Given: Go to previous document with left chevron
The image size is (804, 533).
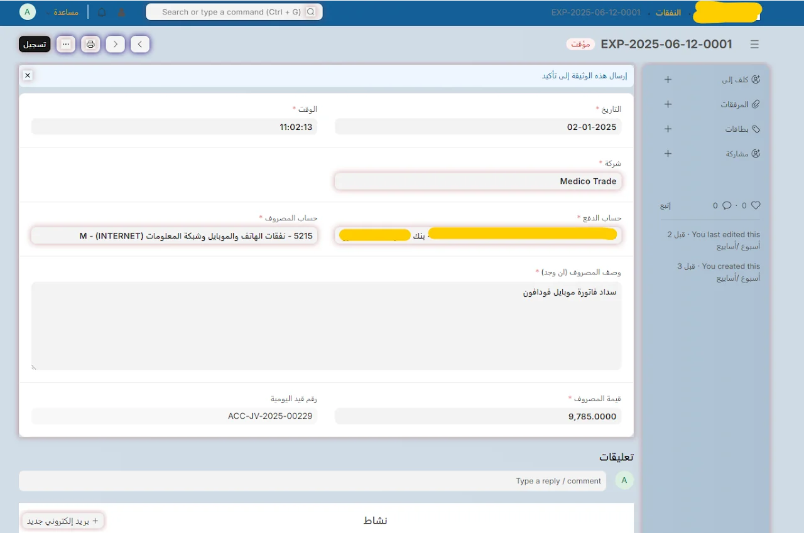Looking at the screenshot, I should click(116, 44).
